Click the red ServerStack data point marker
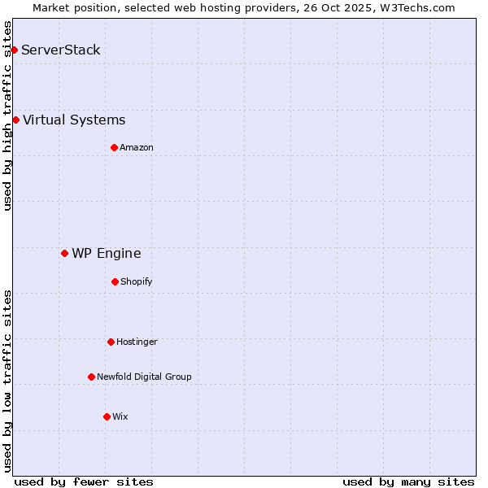 pyautogui.click(x=14, y=50)
